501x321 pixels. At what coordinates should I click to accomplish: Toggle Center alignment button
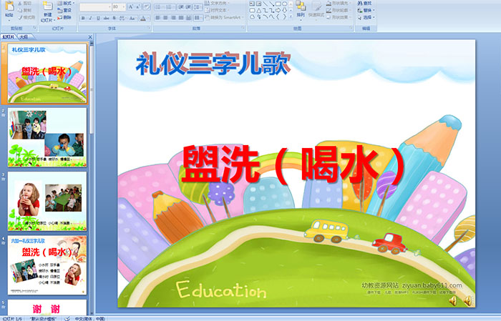[x=165, y=18]
